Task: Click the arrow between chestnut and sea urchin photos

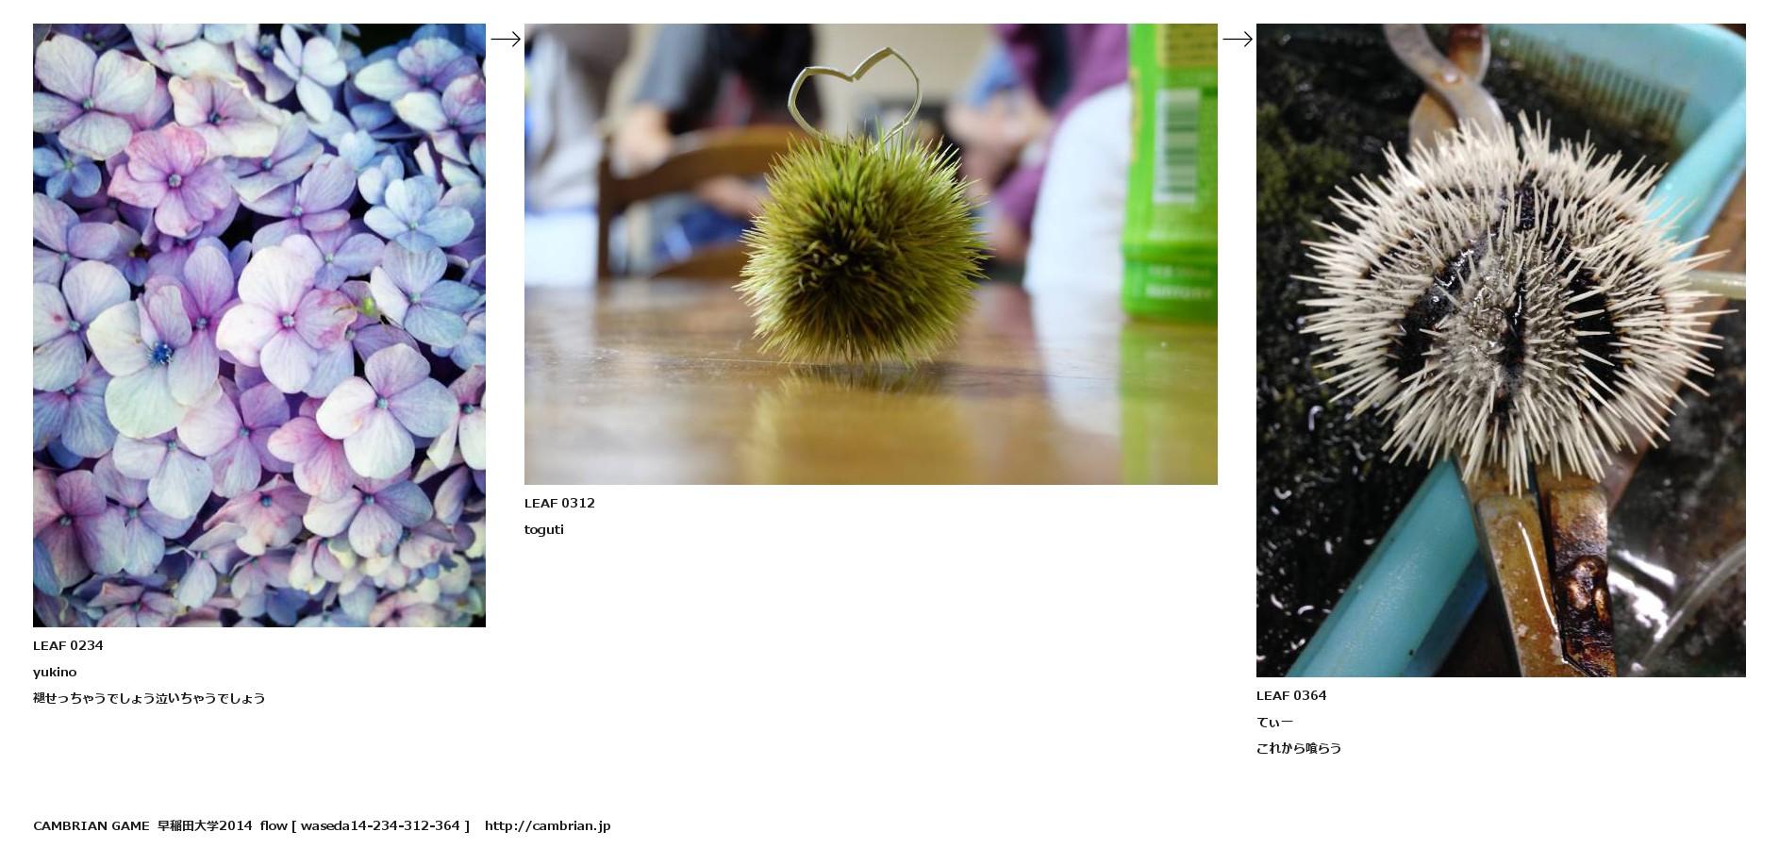Action: (1238, 39)
